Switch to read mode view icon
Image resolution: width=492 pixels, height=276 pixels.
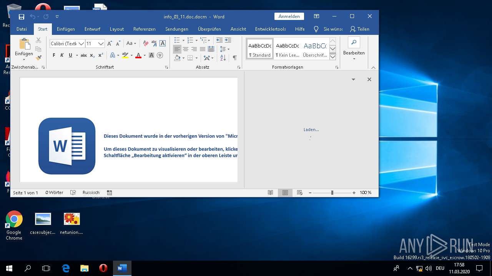271,193
